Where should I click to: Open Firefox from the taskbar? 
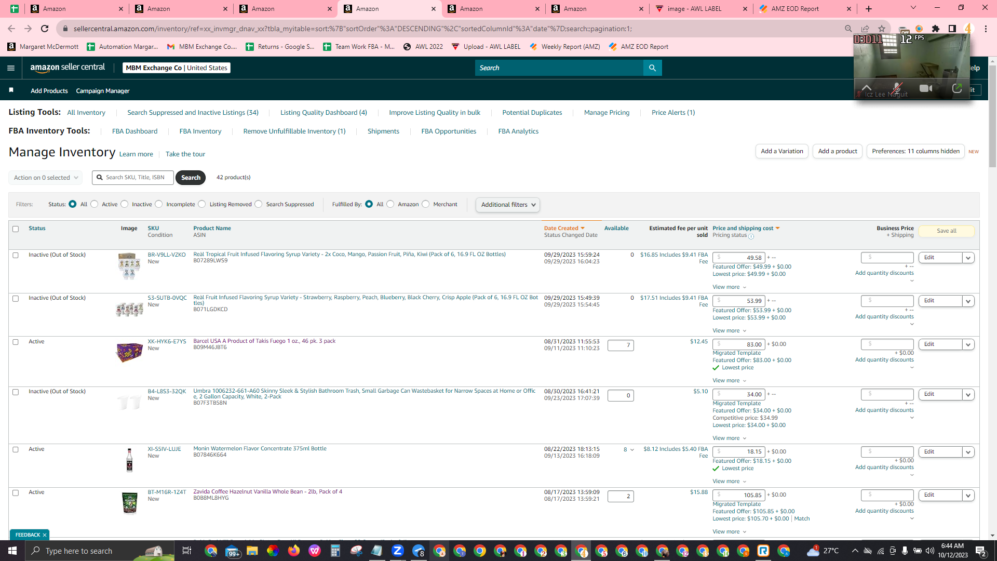tap(294, 551)
